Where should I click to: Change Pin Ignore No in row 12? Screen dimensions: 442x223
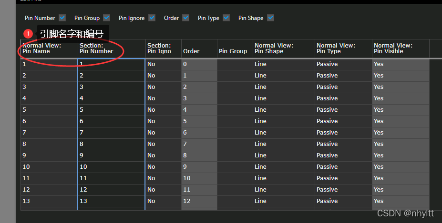pyautogui.click(x=163, y=190)
